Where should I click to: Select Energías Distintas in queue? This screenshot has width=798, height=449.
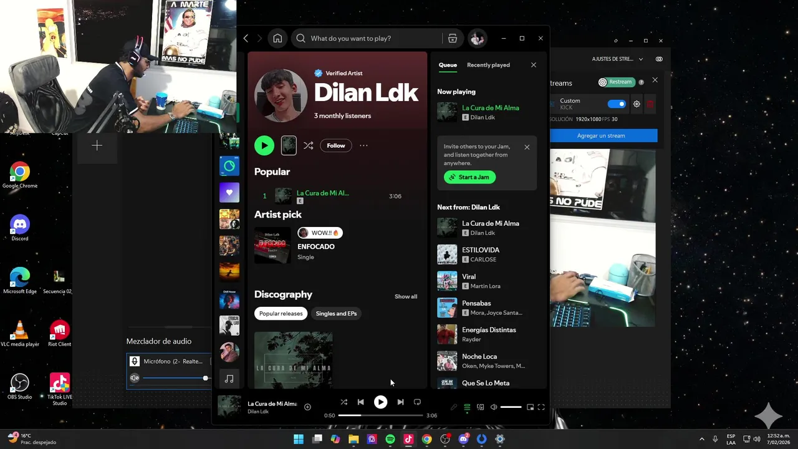pos(486,334)
